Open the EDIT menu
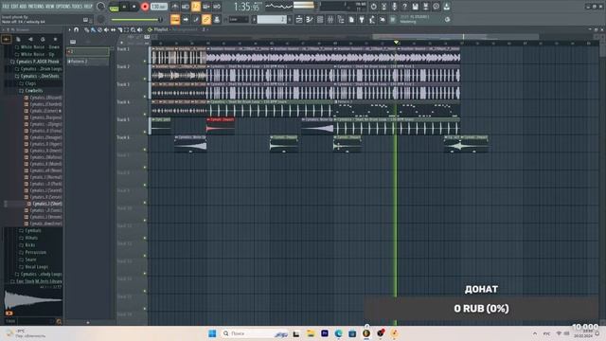This screenshot has width=606, height=341. [15, 7]
